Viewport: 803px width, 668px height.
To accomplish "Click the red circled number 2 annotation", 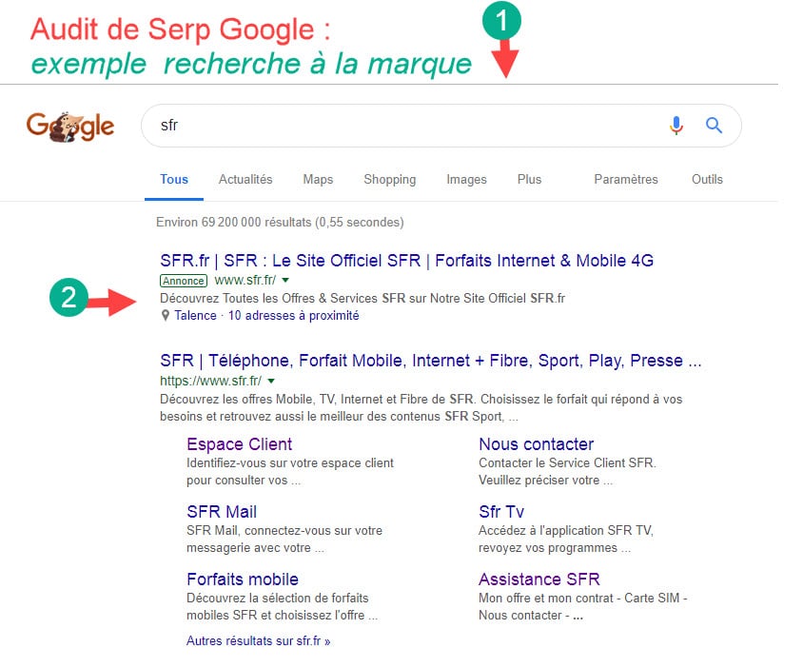I will tap(67, 298).
